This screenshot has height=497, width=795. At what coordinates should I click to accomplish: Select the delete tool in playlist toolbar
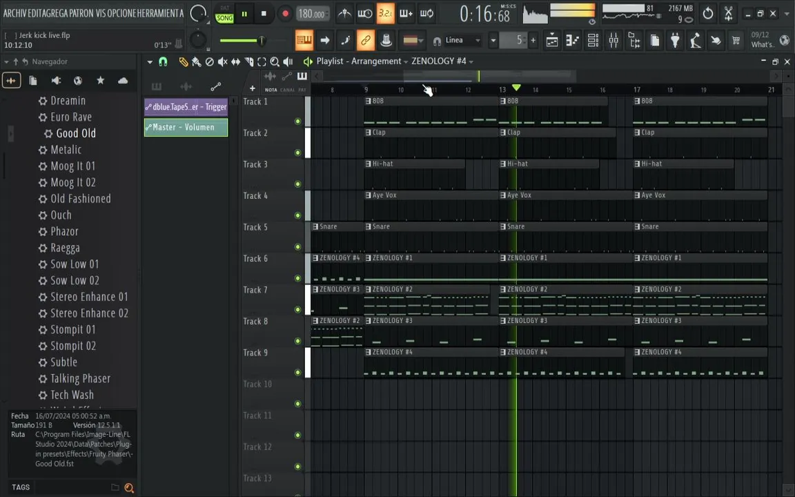coord(209,62)
